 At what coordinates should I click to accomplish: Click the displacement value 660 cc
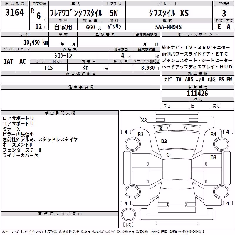(94, 27)
